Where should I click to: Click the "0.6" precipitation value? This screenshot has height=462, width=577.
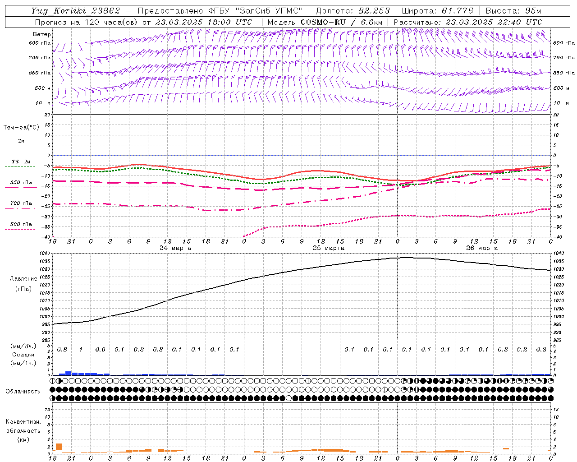point(100,350)
